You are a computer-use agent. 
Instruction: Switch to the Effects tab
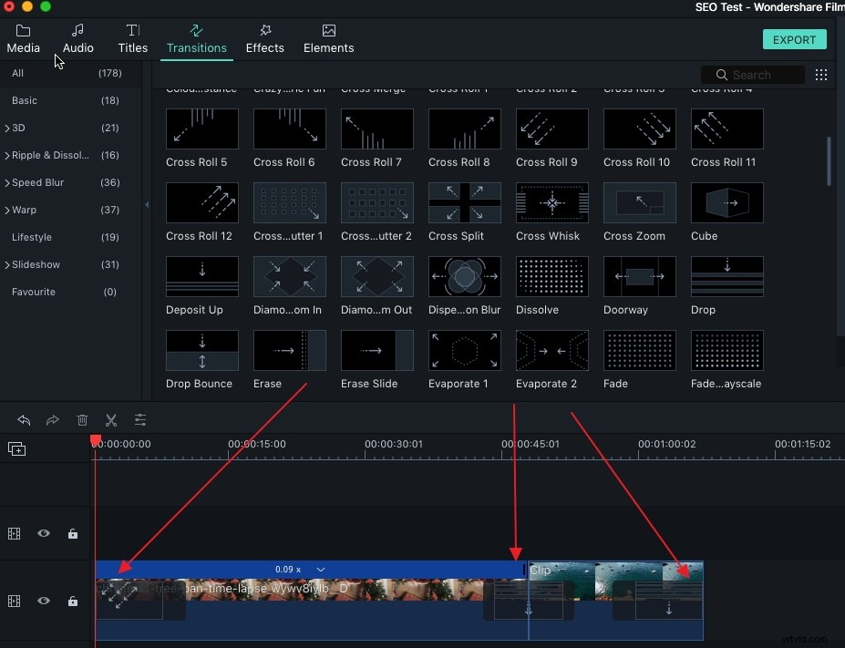point(265,38)
